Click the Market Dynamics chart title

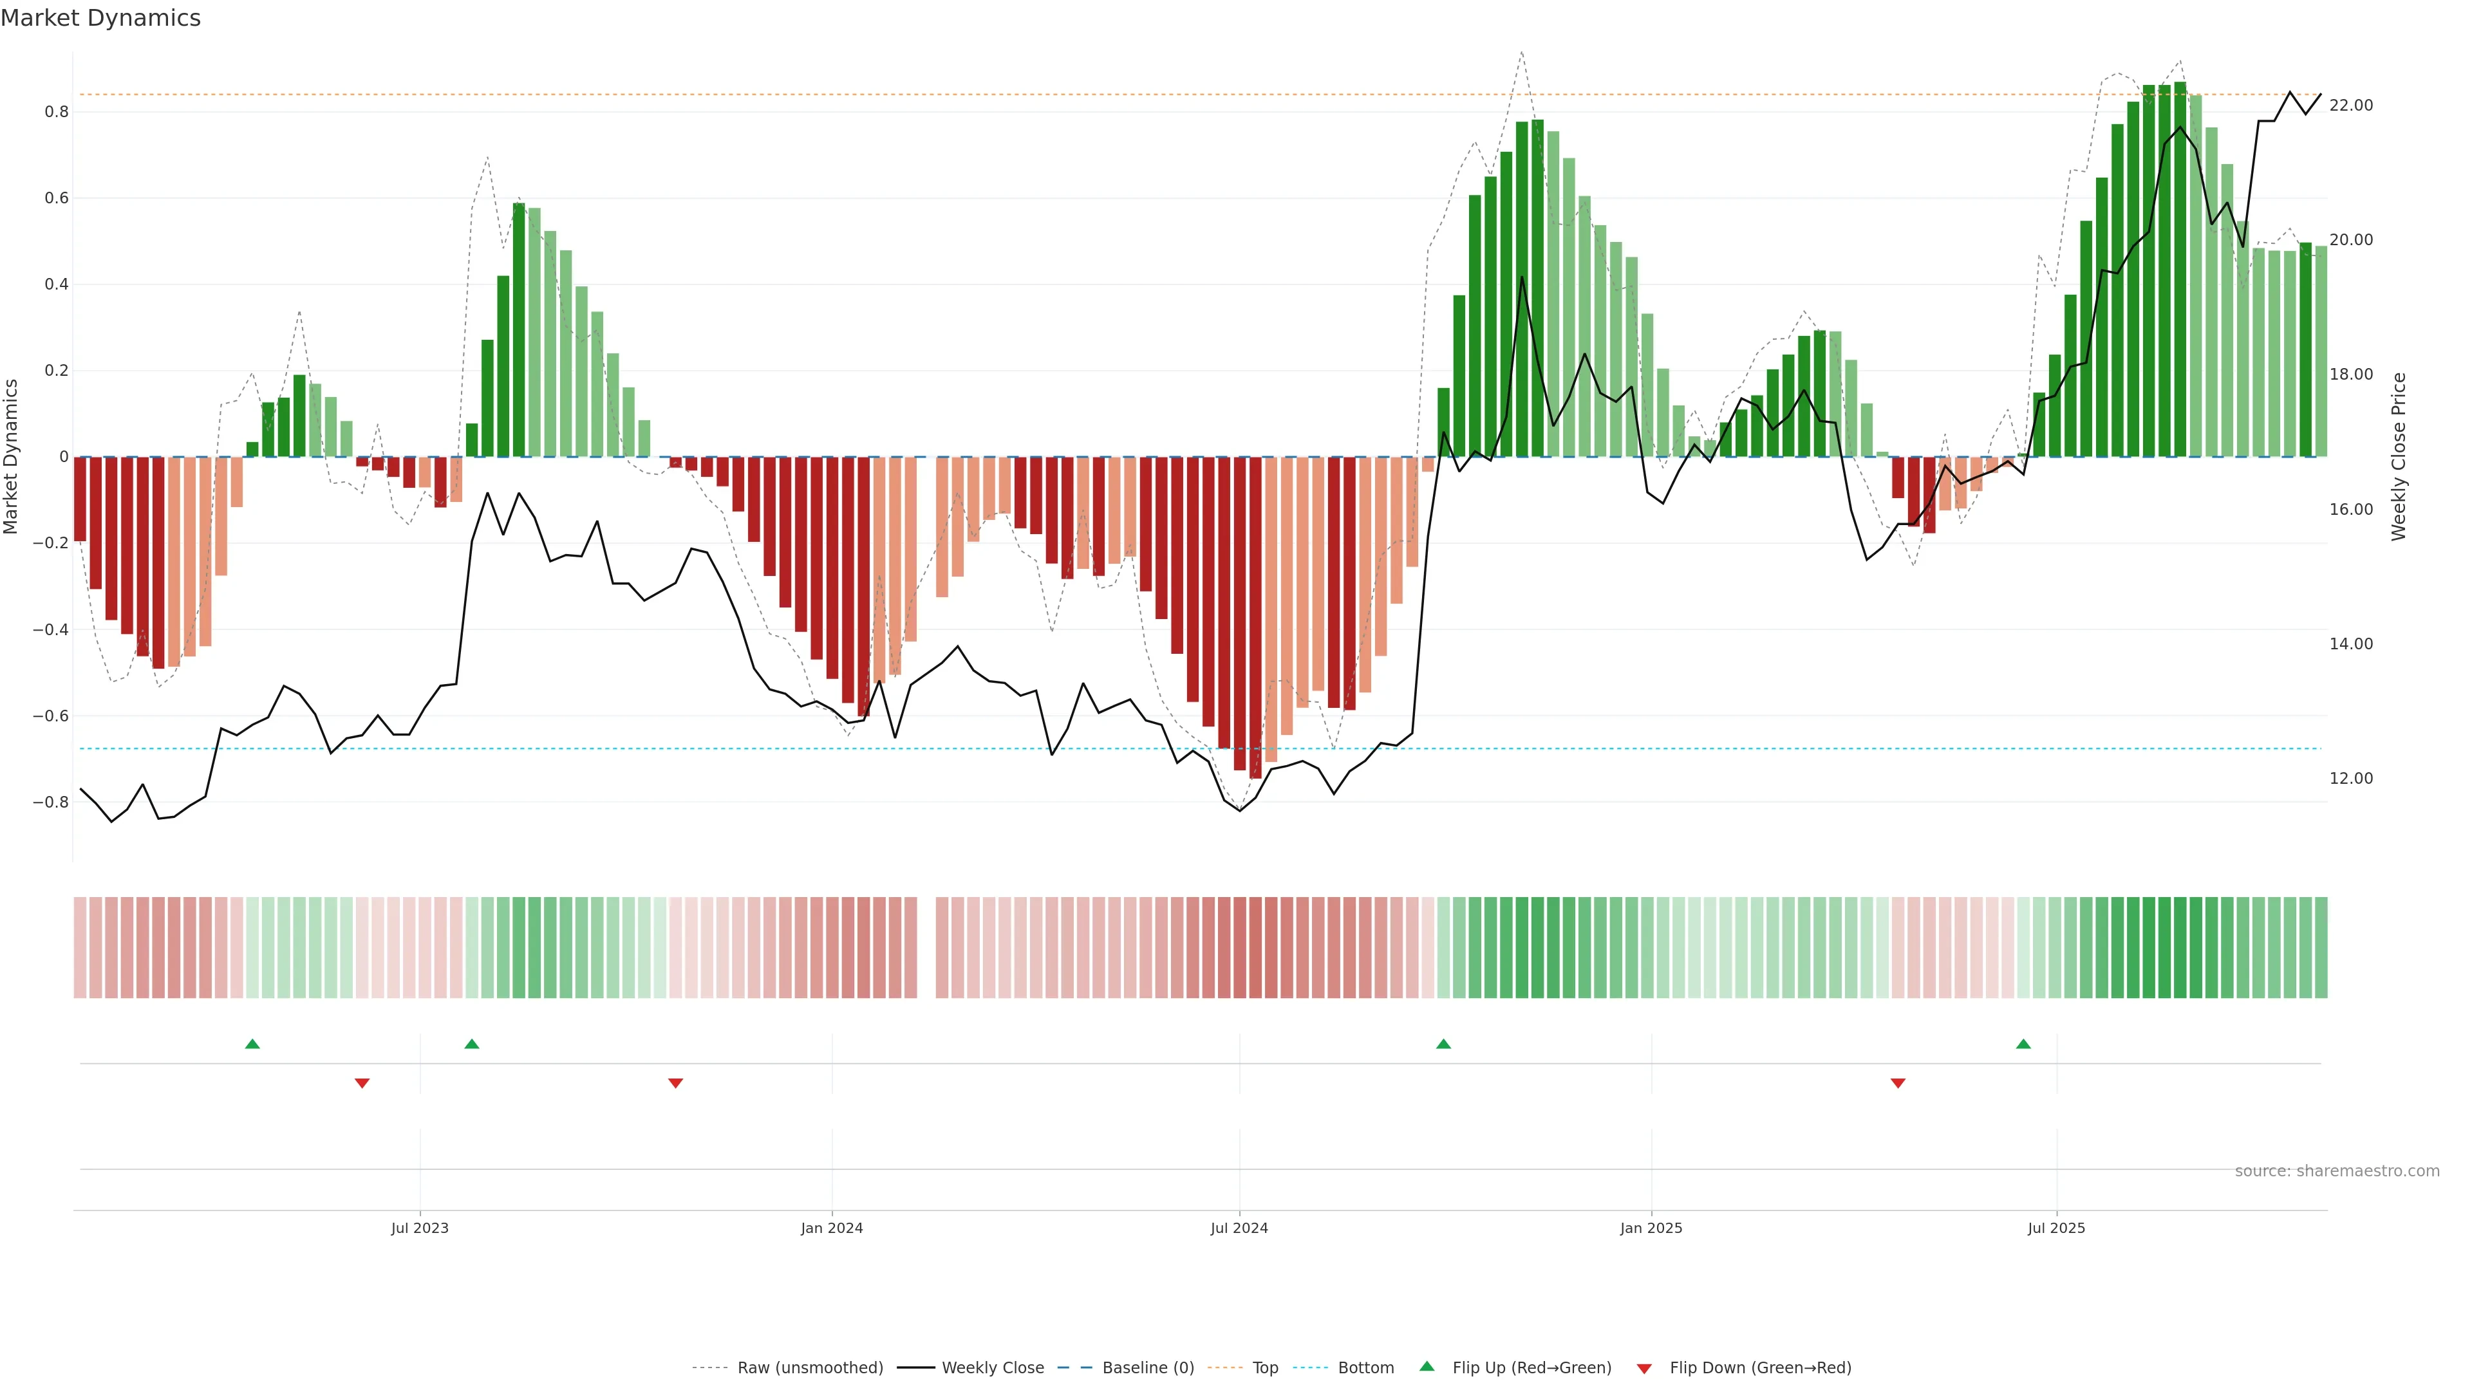pyautogui.click(x=101, y=18)
